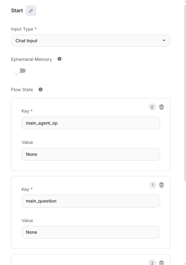Image resolution: width=186 pixels, height=265 pixels.
Task: Delete the main_question flow state entry
Action: (161, 185)
